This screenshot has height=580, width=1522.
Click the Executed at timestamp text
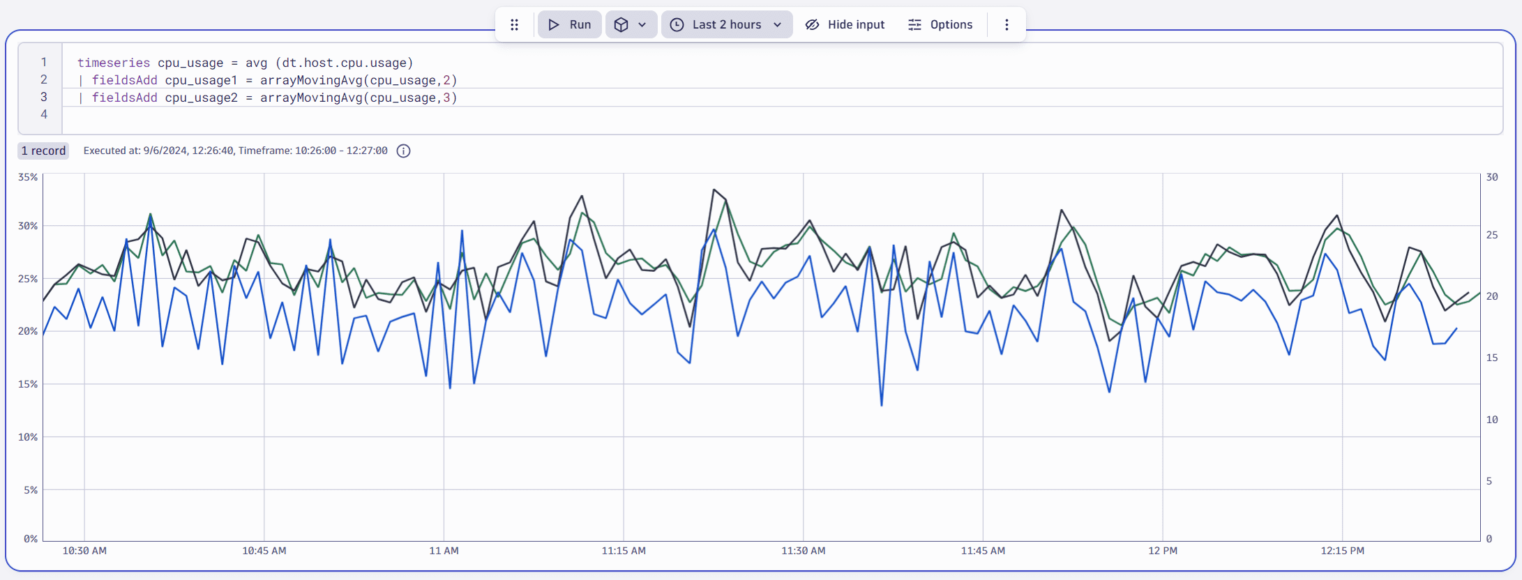pyautogui.click(x=235, y=151)
